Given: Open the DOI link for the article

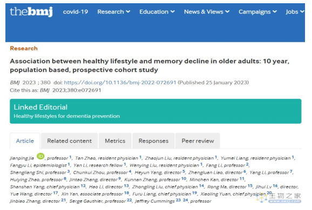Looking at the screenshot, I should pos(120,83).
